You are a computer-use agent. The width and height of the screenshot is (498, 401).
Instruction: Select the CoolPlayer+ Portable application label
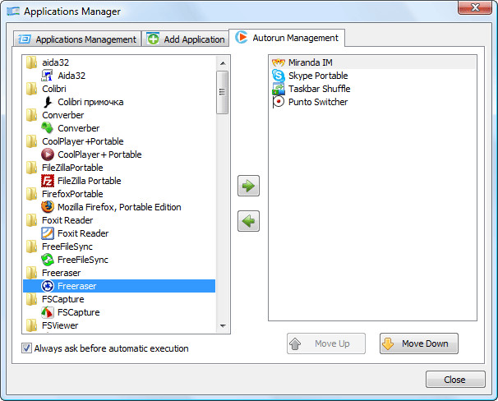click(x=99, y=154)
